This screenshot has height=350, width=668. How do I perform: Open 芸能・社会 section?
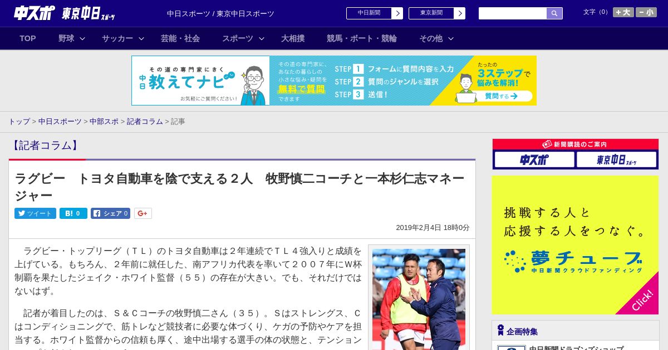[180, 38]
